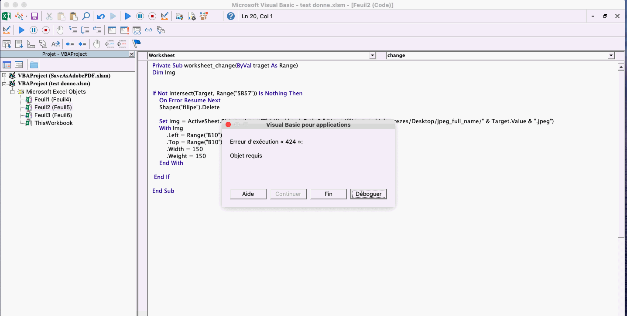Undo the last action with the blue arrow
Screen dimensions: 627x316
click(101, 16)
